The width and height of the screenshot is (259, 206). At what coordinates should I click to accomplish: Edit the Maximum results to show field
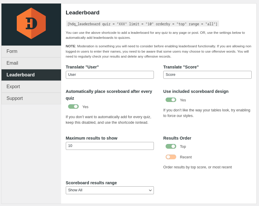click(x=110, y=146)
